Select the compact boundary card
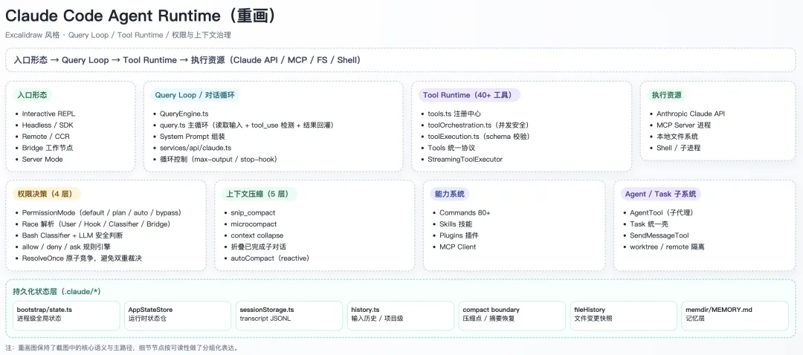This screenshot has height=355, width=803. [512, 316]
